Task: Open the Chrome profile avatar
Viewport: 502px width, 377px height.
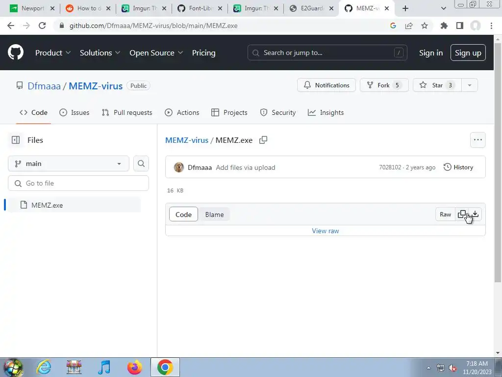Action: pos(476,26)
